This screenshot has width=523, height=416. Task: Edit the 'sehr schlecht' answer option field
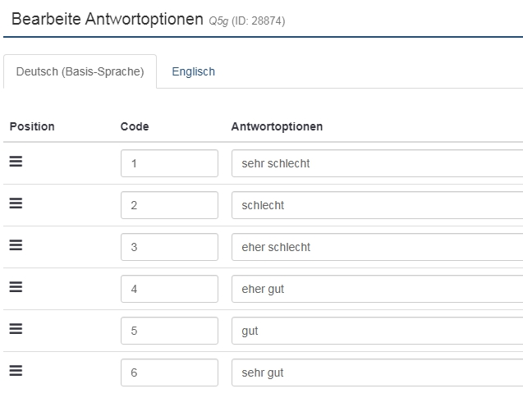coord(377,163)
